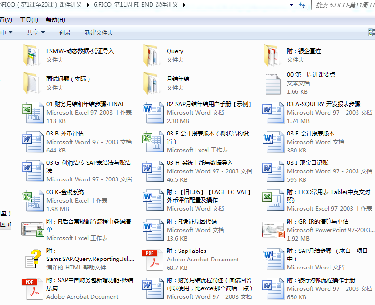
Task: Select the SAP月结步骤-（来自一项目中）Word icon
Action: click(273, 260)
